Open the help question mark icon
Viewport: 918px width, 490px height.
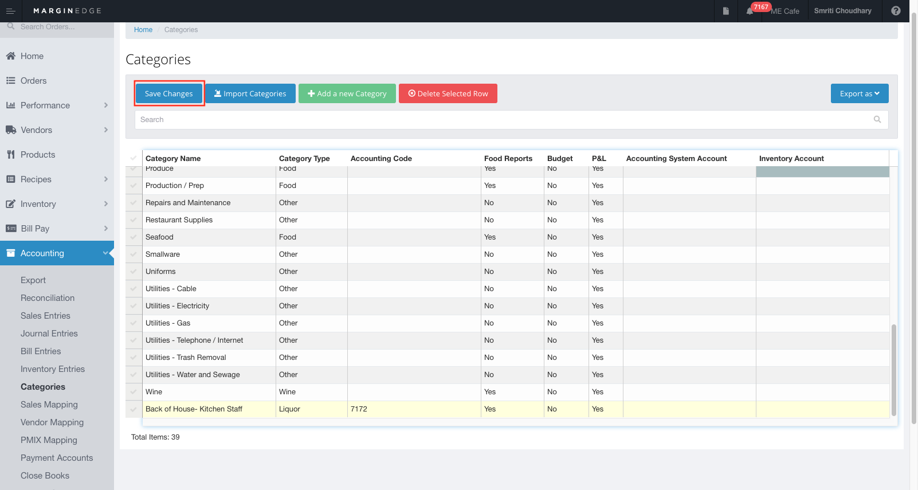coord(896,11)
